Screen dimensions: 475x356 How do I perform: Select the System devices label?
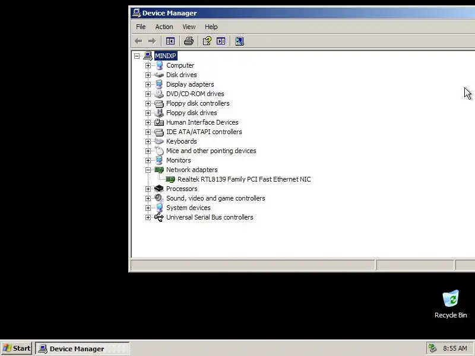point(188,208)
